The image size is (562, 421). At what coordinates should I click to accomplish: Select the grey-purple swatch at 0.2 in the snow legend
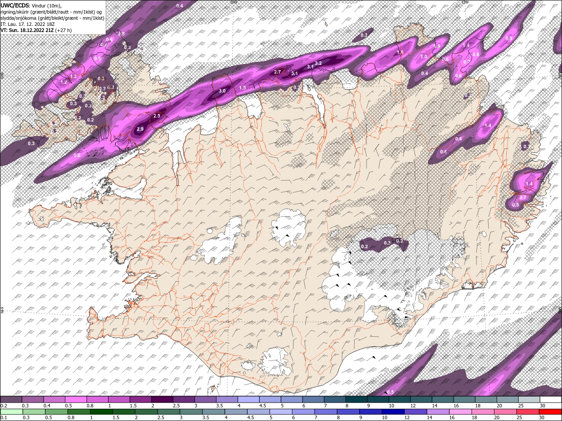(x=11, y=400)
